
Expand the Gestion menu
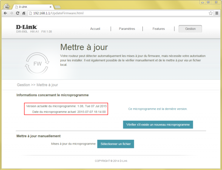[x=190, y=29]
